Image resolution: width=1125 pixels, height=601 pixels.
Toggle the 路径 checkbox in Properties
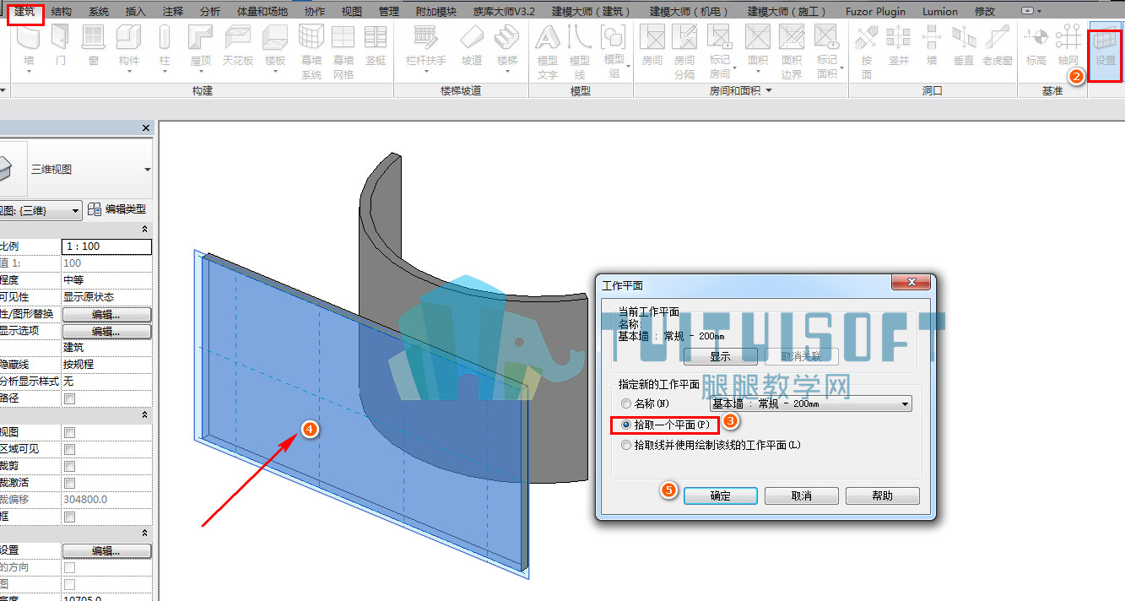click(x=70, y=398)
